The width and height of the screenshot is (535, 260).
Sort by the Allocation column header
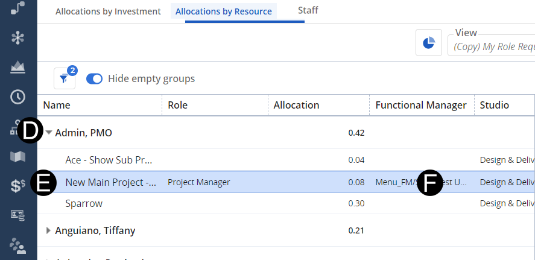[x=296, y=105]
